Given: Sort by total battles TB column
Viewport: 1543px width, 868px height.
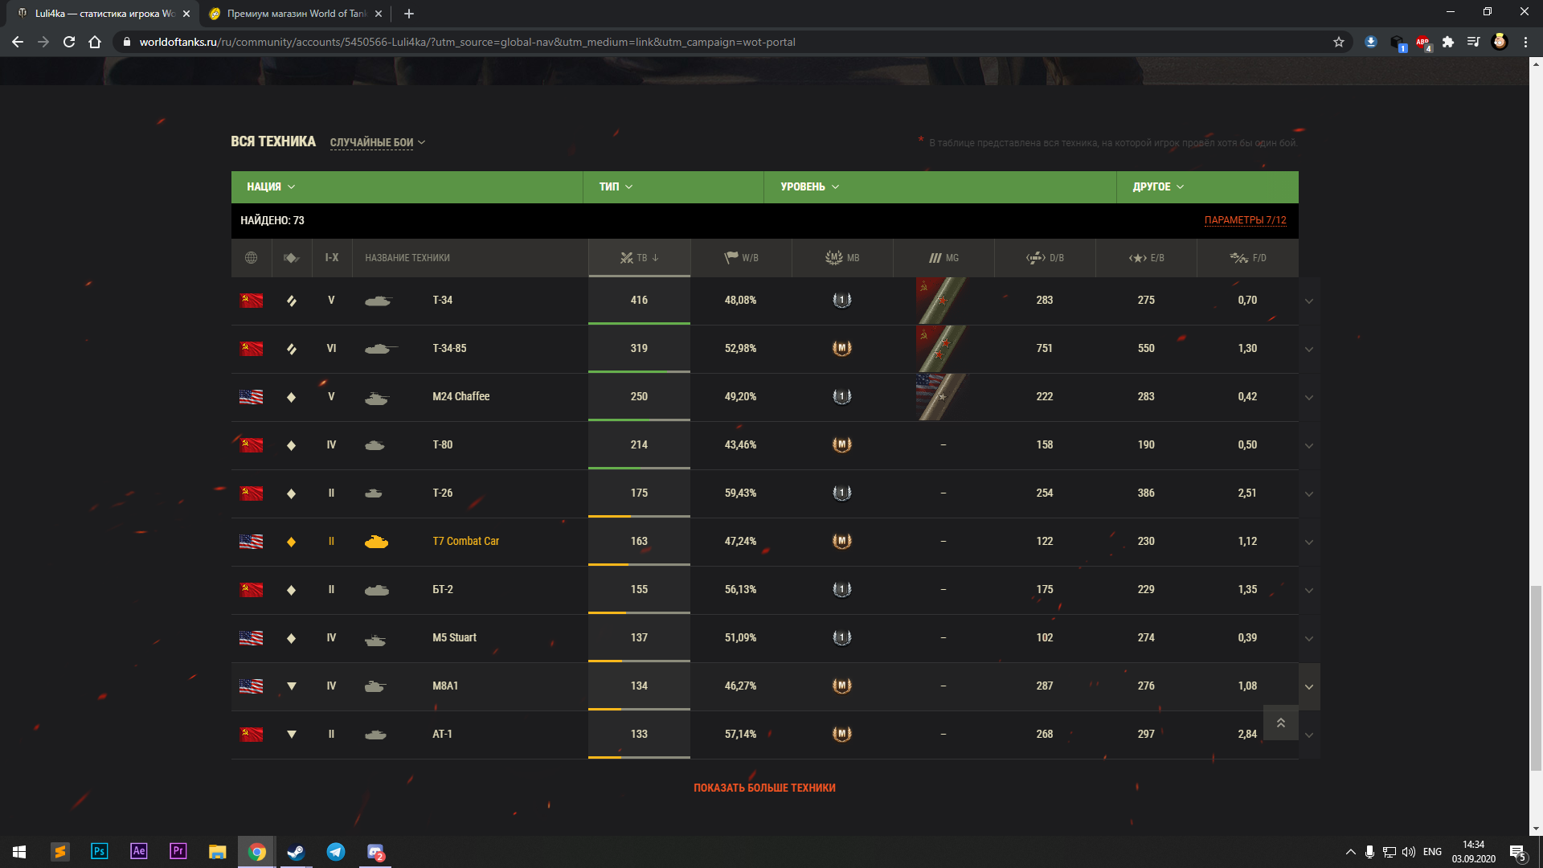Looking at the screenshot, I should click(x=639, y=258).
